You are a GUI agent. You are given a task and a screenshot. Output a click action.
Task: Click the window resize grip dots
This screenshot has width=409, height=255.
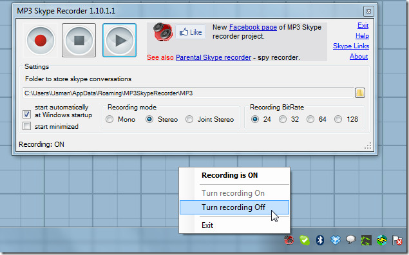pyautogui.click(x=368, y=146)
